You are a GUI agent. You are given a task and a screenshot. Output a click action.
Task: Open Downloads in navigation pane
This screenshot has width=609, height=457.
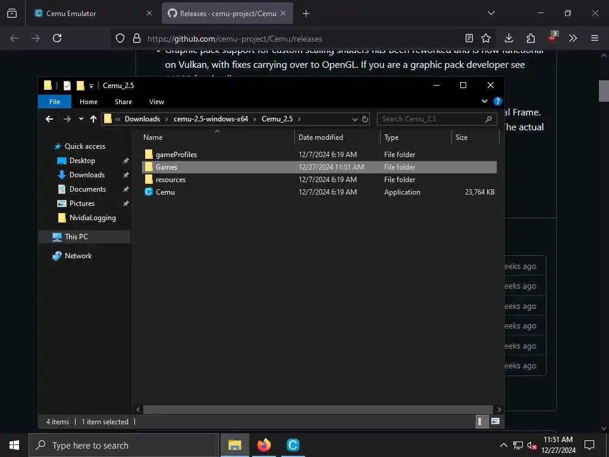(x=87, y=175)
